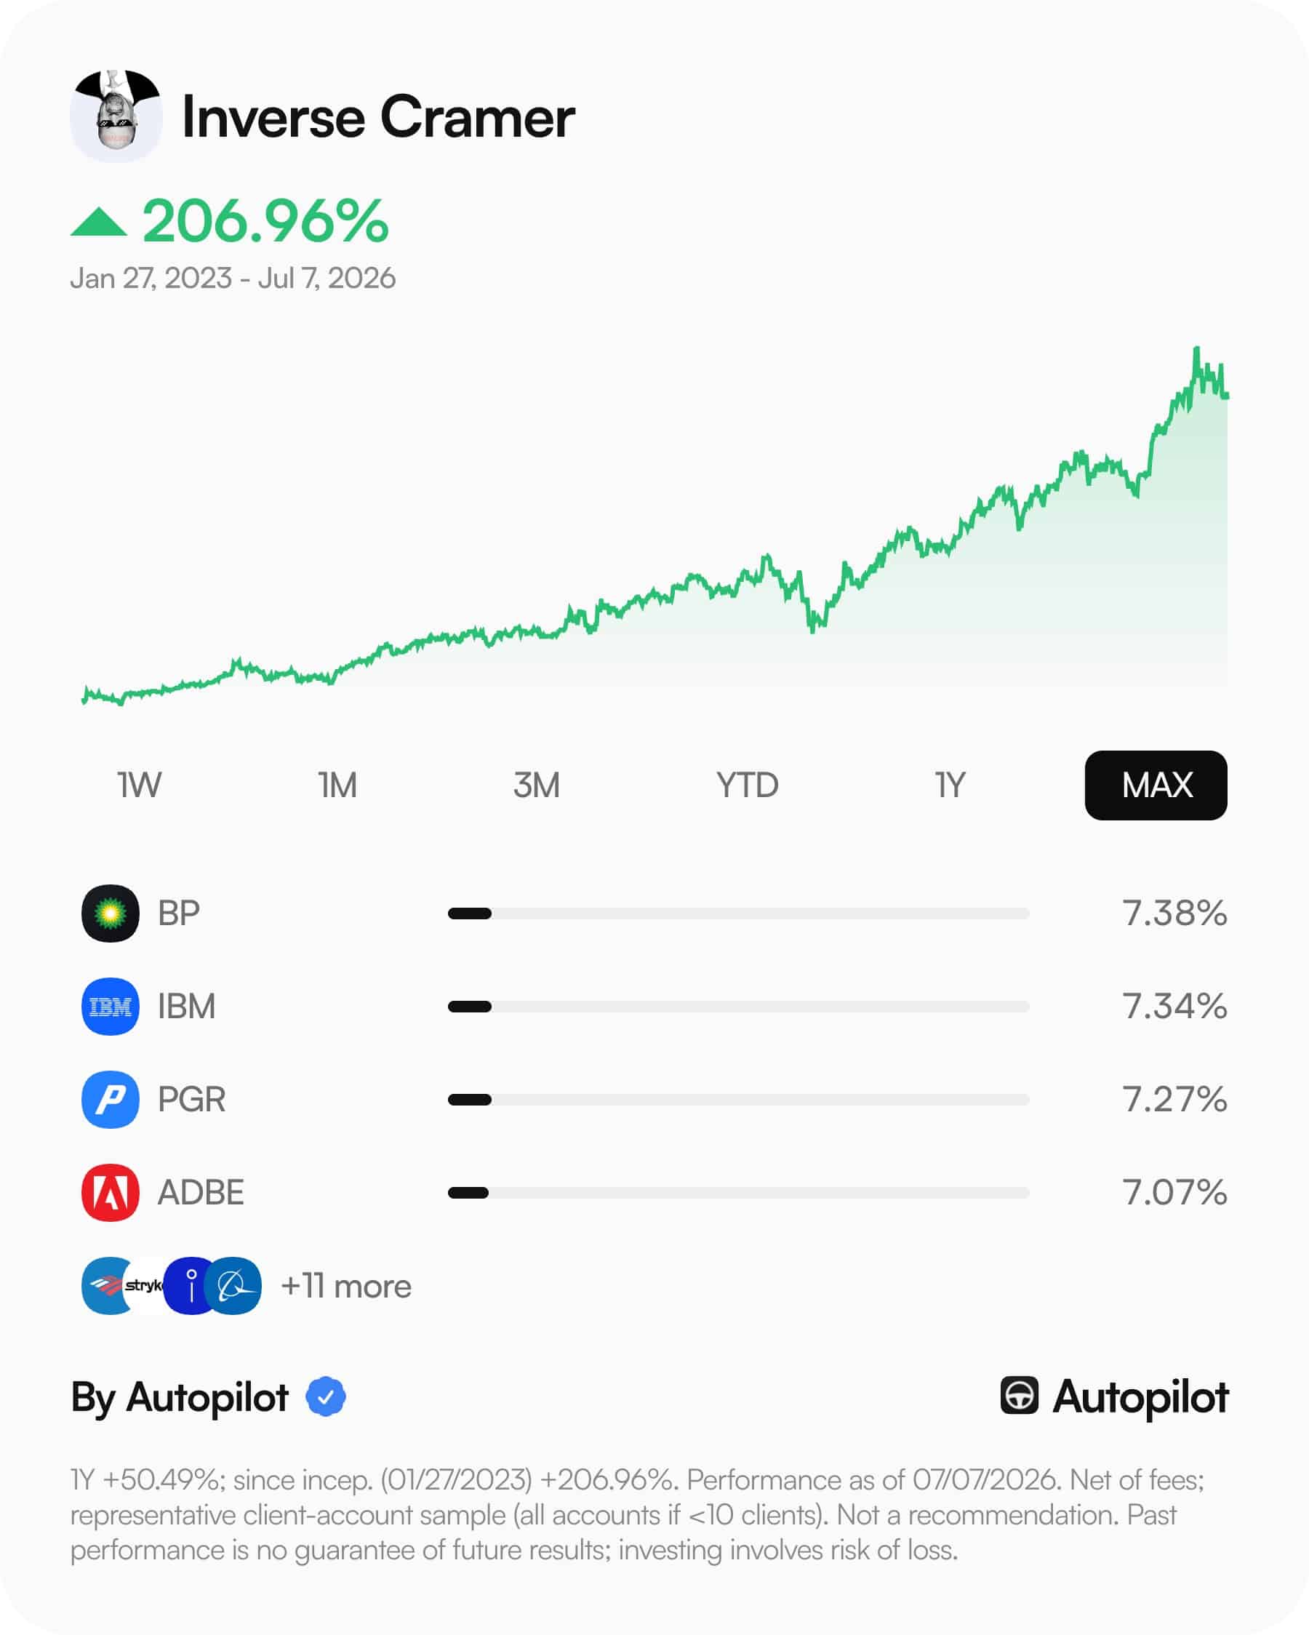Open the By Autopilot author link
The image size is (1309, 1635).
[180, 1398]
